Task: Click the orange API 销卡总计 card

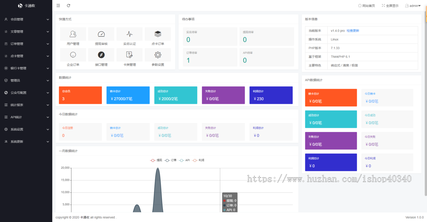Action: pyautogui.click(x=331, y=97)
